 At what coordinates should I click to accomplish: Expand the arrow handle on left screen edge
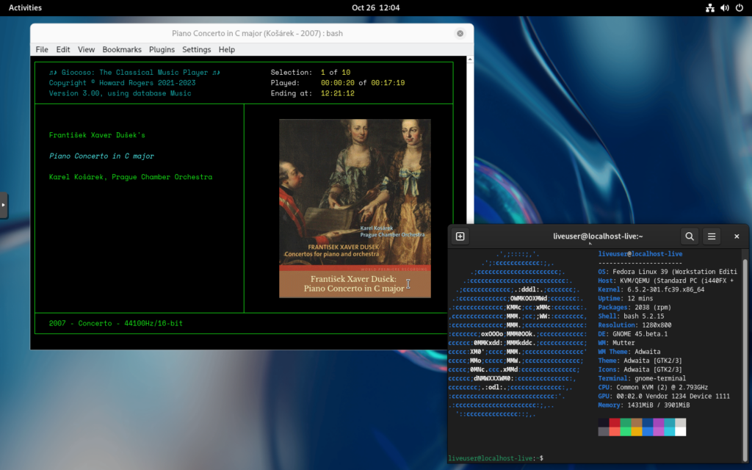coord(4,205)
